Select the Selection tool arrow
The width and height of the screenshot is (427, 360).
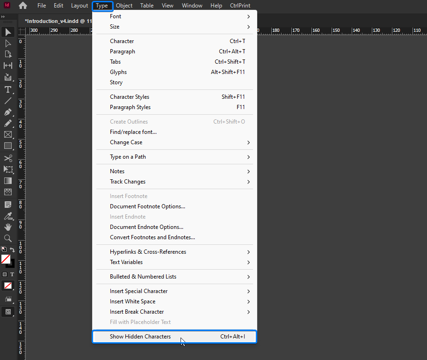pyautogui.click(x=8, y=32)
